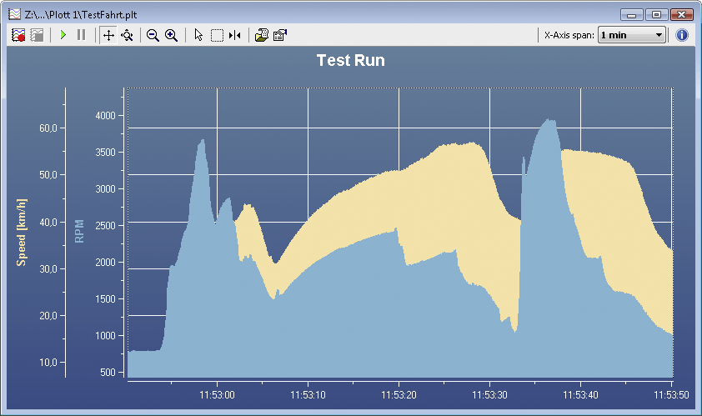Select the arrow pointer cursor tool
702x416 pixels.
[x=198, y=35]
